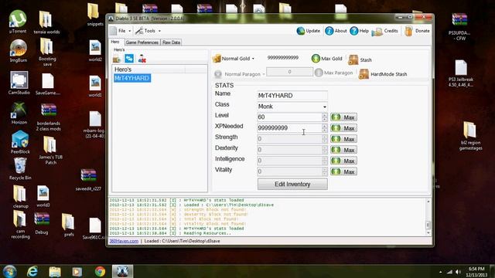The width and height of the screenshot is (495, 278).
Task: Open Windows Explorer from taskbar
Action: click(55, 271)
